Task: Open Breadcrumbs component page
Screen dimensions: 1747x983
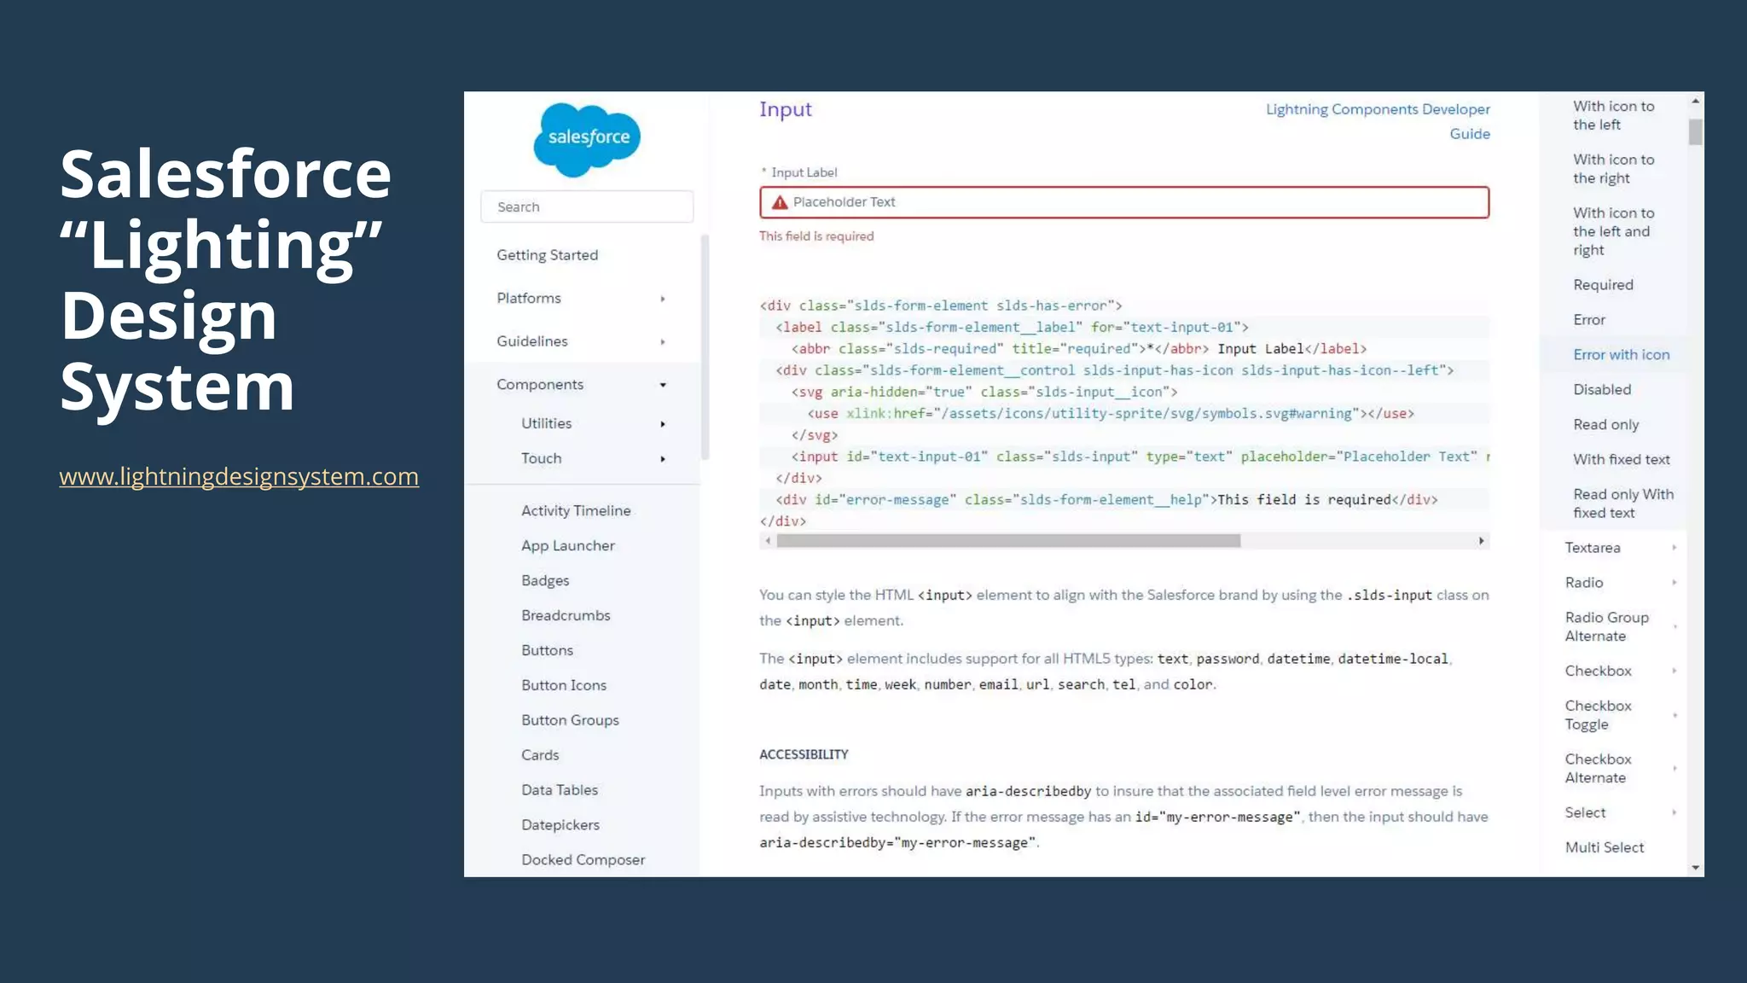Action: pyautogui.click(x=566, y=615)
